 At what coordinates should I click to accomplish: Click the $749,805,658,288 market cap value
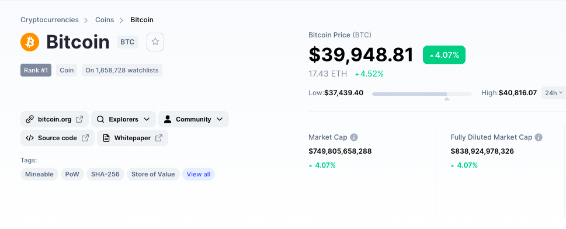pos(340,151)
